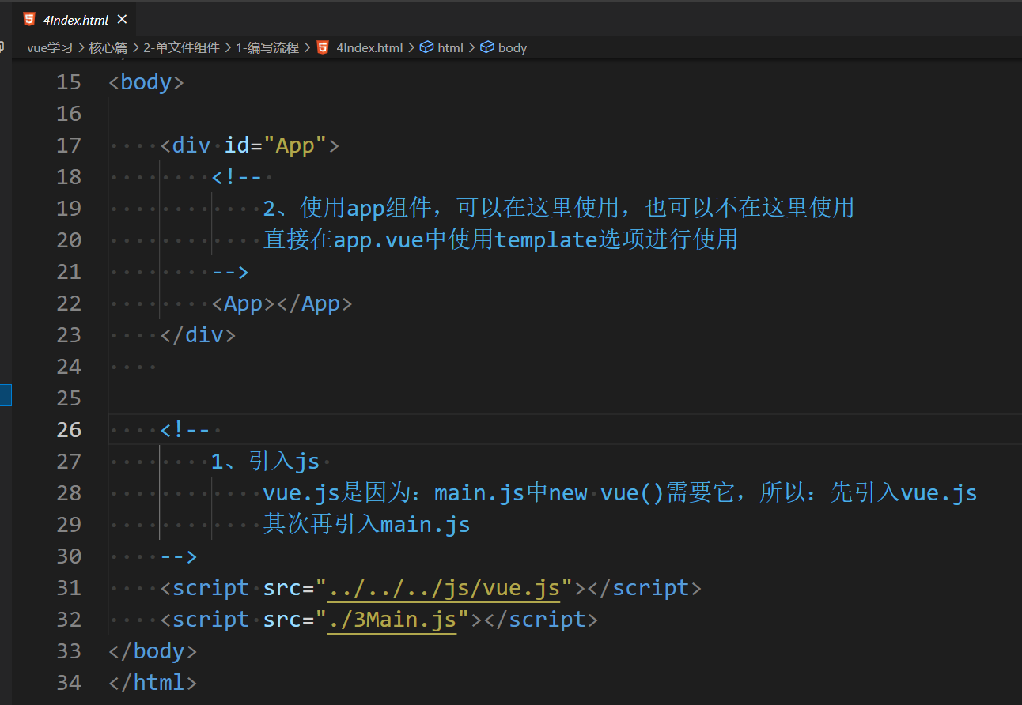Click the closing </body> tag
Image resolution: width=1022 pixels, height=705 pixels.
pos(153,651)
